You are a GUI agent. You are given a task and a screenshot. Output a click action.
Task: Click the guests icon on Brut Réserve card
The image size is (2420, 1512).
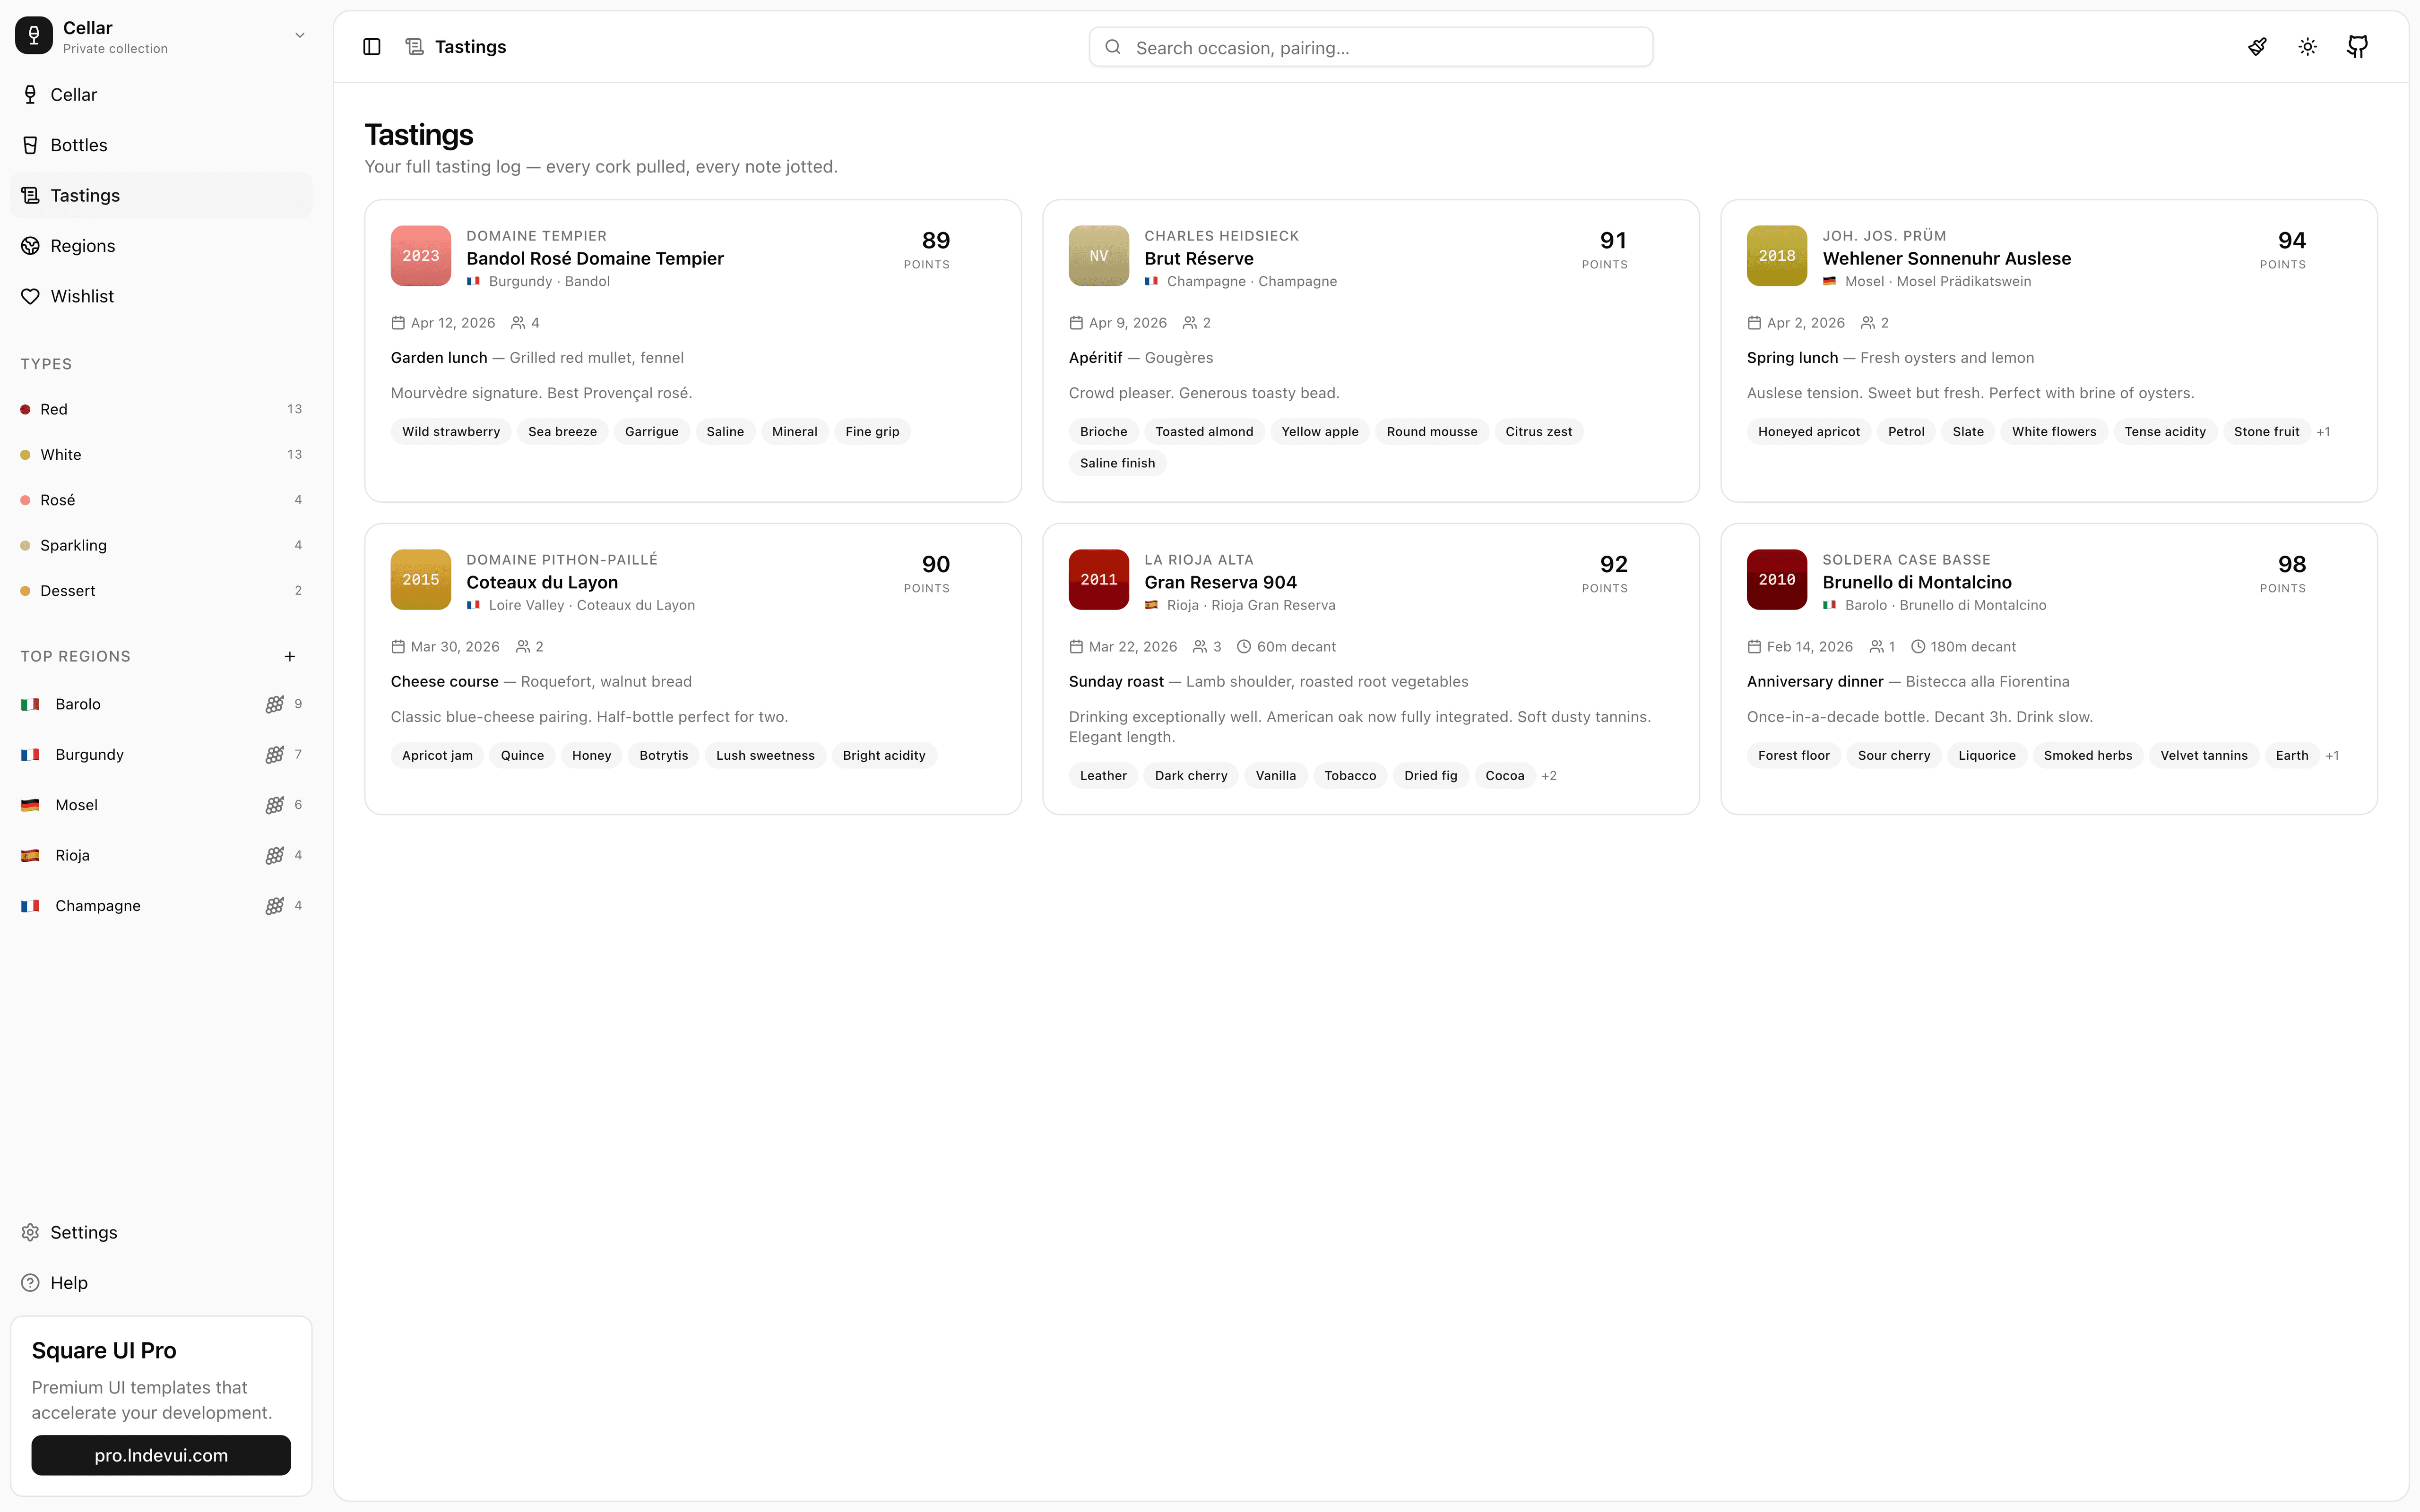(x=1190, y=323)
